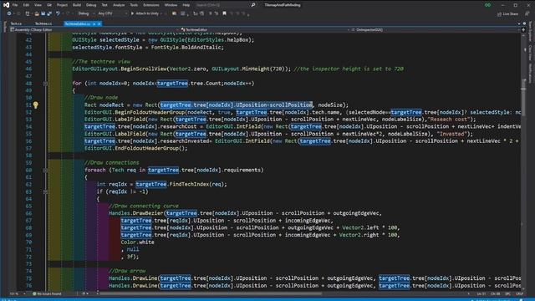Open the document tabs overflow dropdown arrow
Screen dimensions: 535x301
click(x=519, y=24)
